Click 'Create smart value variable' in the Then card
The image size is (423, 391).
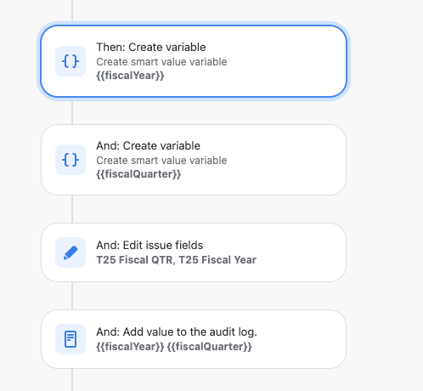(161, 62)
